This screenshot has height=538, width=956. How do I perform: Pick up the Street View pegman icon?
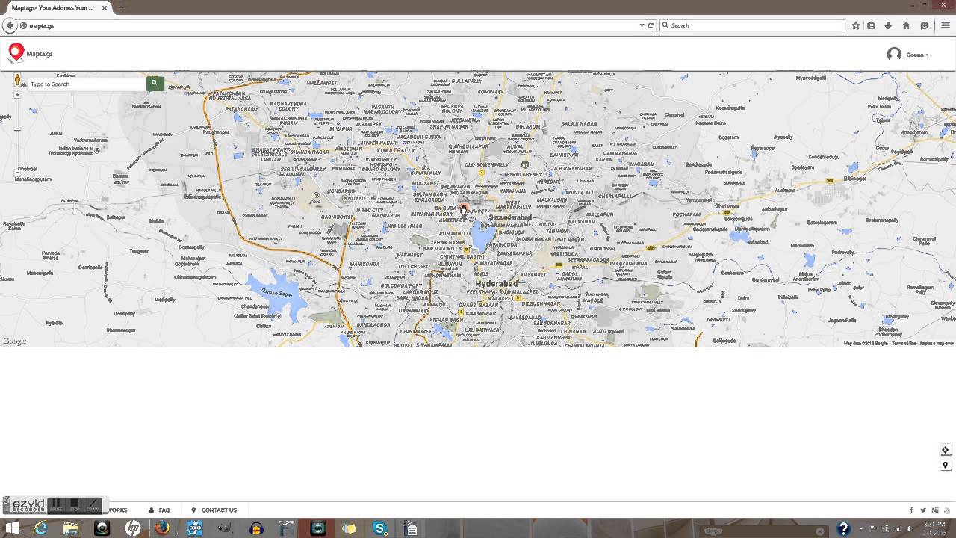[x=17, y=81]
